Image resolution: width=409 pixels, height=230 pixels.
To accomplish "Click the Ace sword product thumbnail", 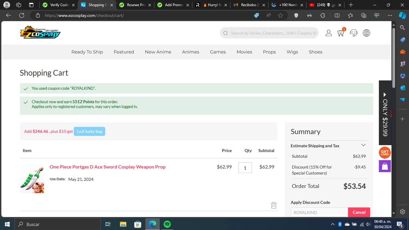I will tap(32, 179).
